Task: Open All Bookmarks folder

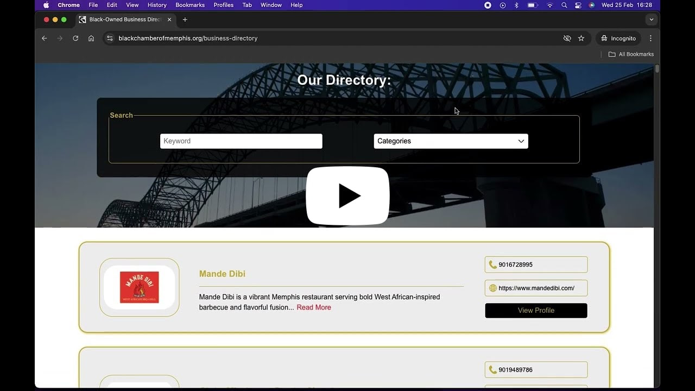Action: tap(631, 54)
